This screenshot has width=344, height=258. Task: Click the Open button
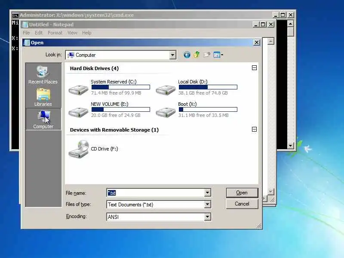pos(242,193)
